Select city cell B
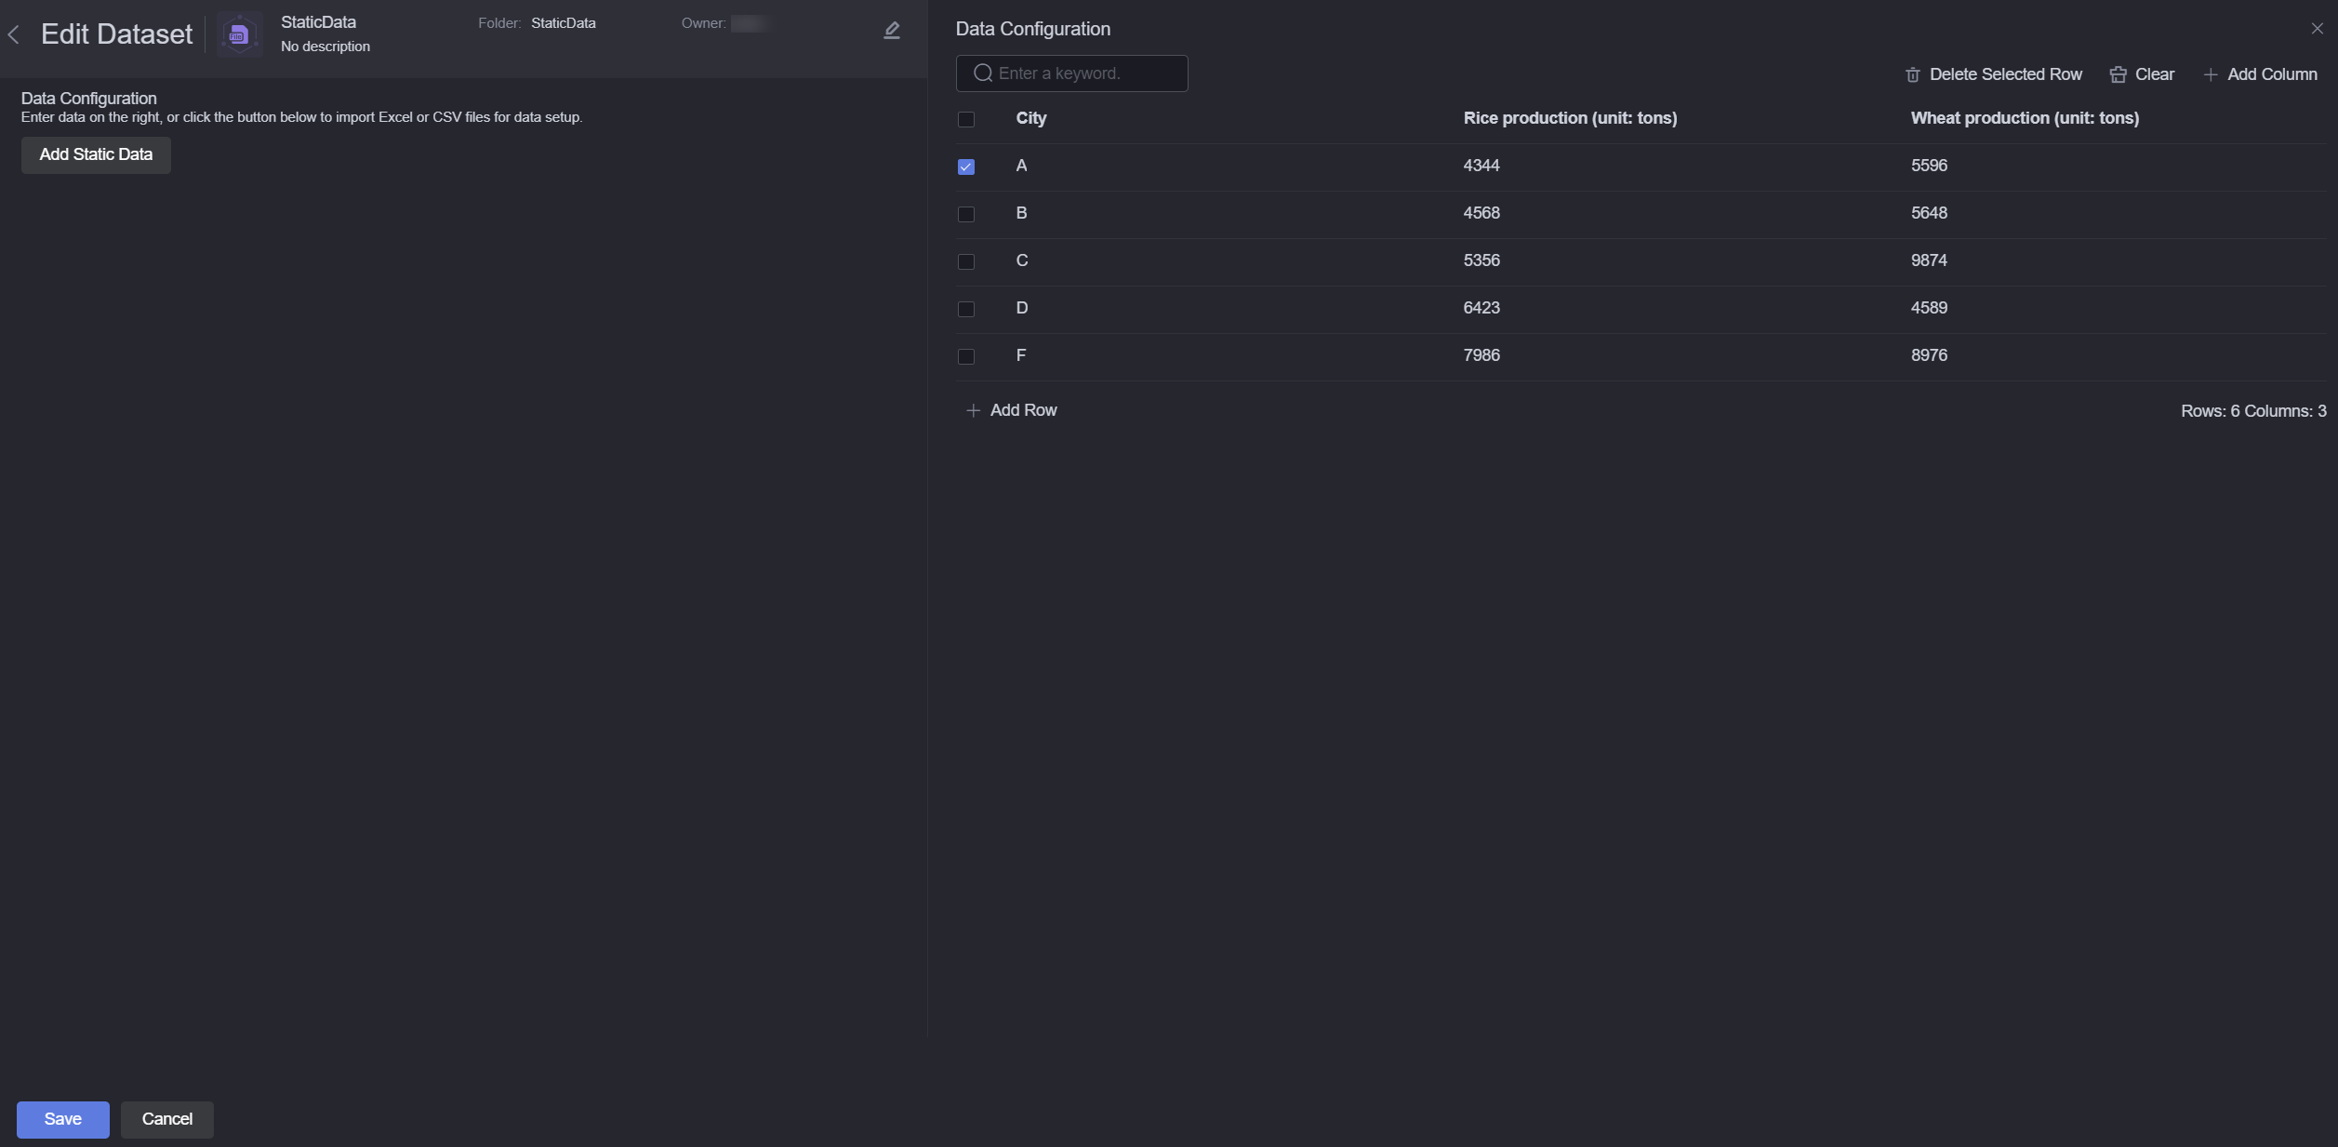The image size is (2338, 1147). coord(1021,213)
